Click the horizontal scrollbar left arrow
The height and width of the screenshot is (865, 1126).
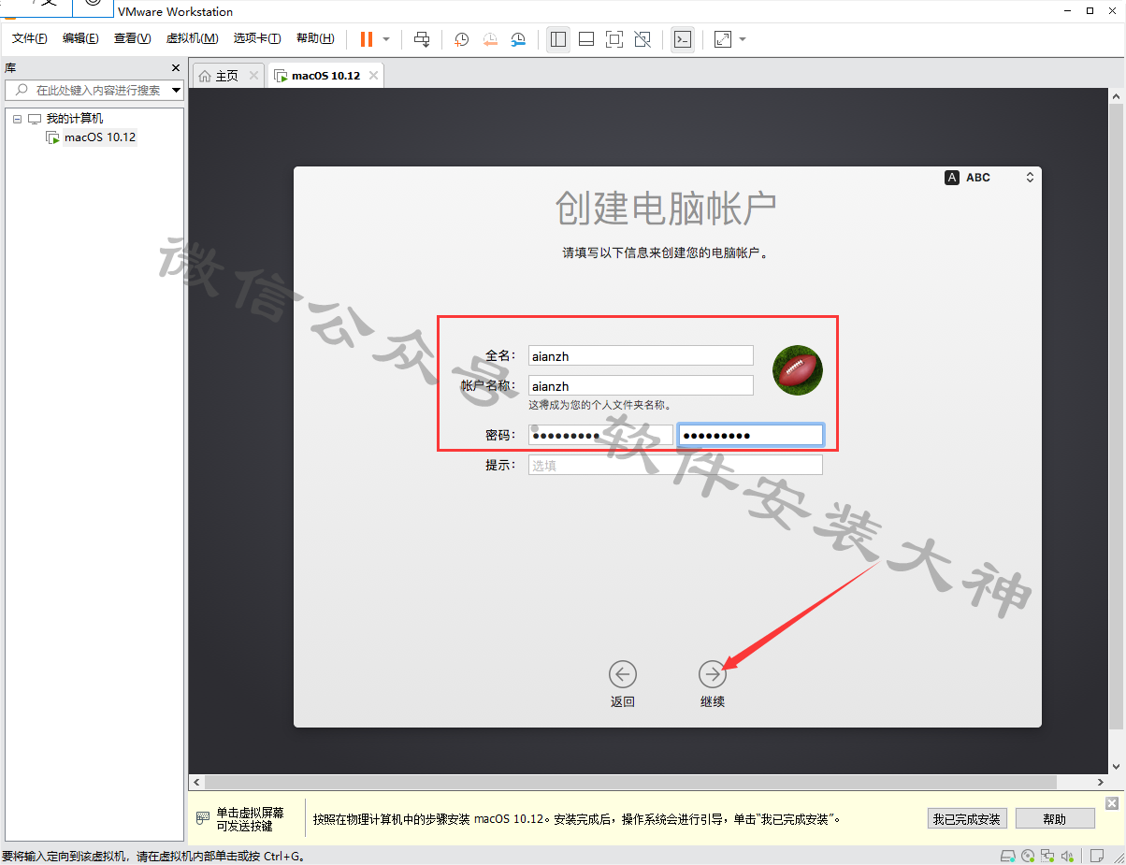click(195, 782)
